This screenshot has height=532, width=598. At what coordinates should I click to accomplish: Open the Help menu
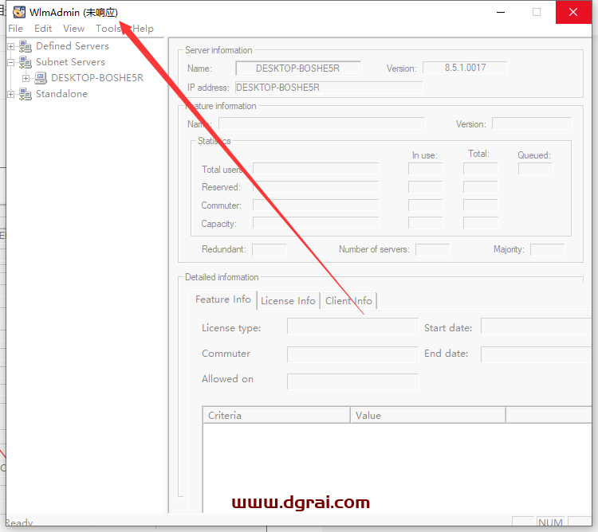click(x=143, y=29)
